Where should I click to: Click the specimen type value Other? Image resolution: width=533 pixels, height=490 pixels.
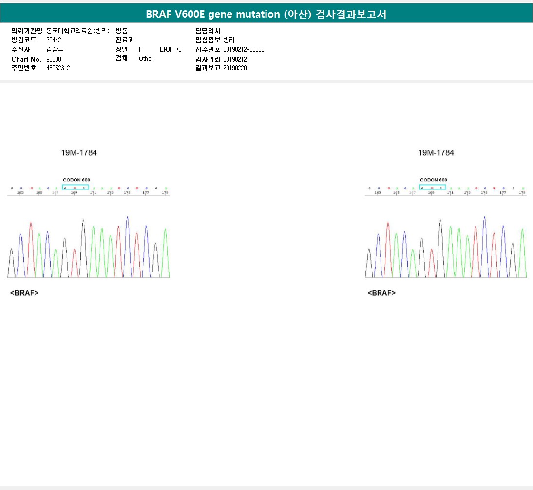[x=146, y=58]
